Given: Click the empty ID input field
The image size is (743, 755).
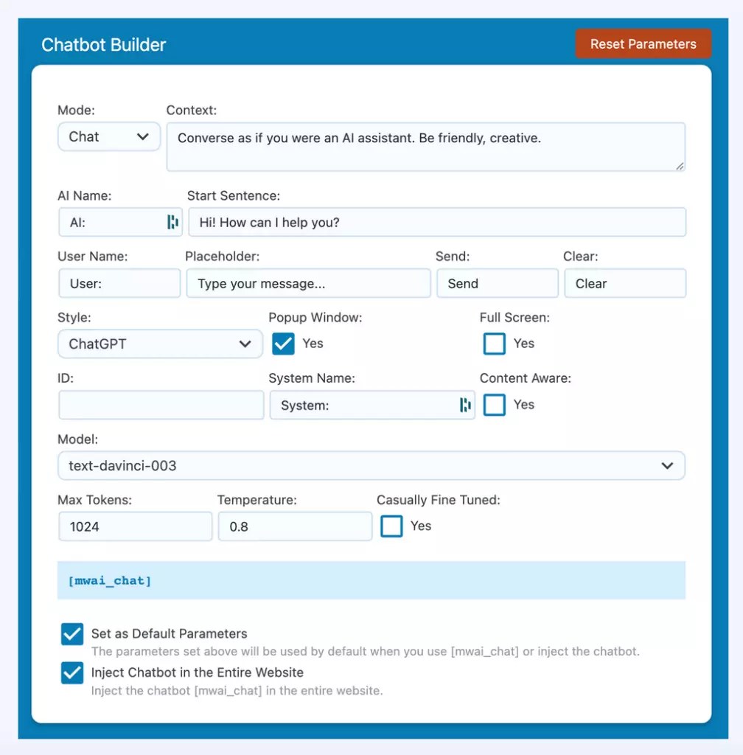Looking at the screenshot, I should tap(161, 406).
